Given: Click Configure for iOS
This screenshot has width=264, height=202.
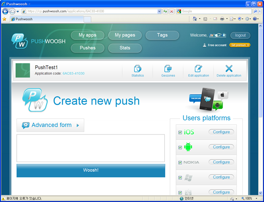Looking at the screenshot, I should pos(221,132).
